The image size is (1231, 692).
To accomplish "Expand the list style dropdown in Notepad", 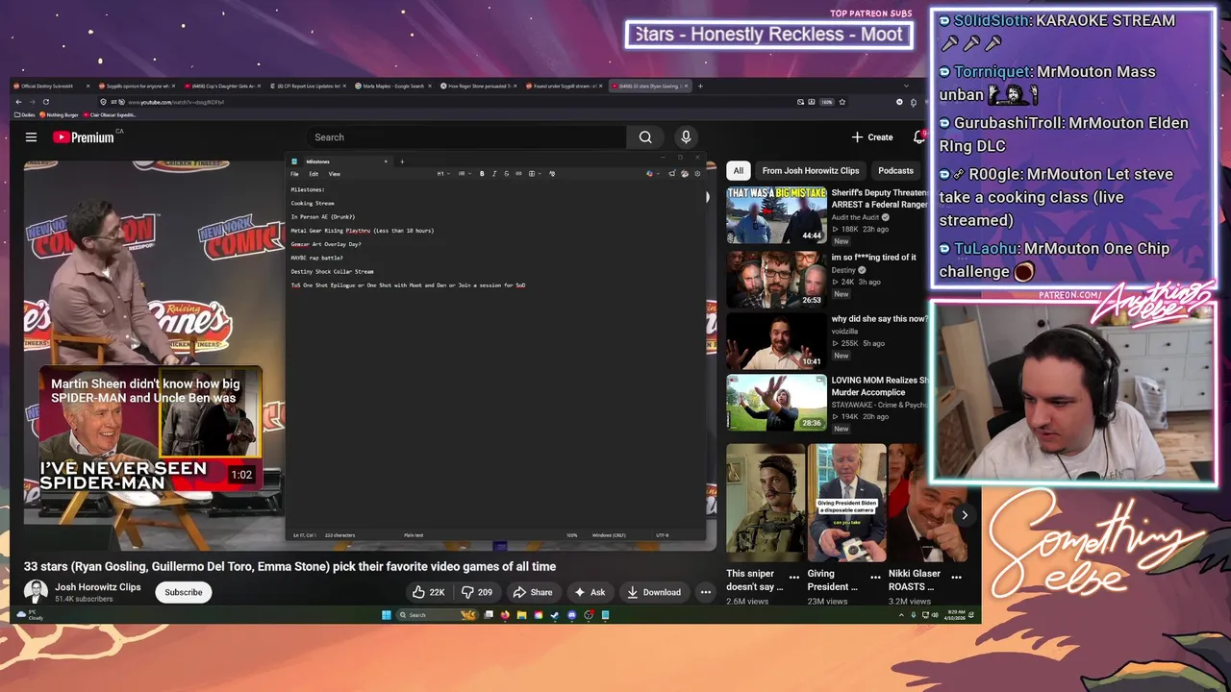I will (464, 174).
